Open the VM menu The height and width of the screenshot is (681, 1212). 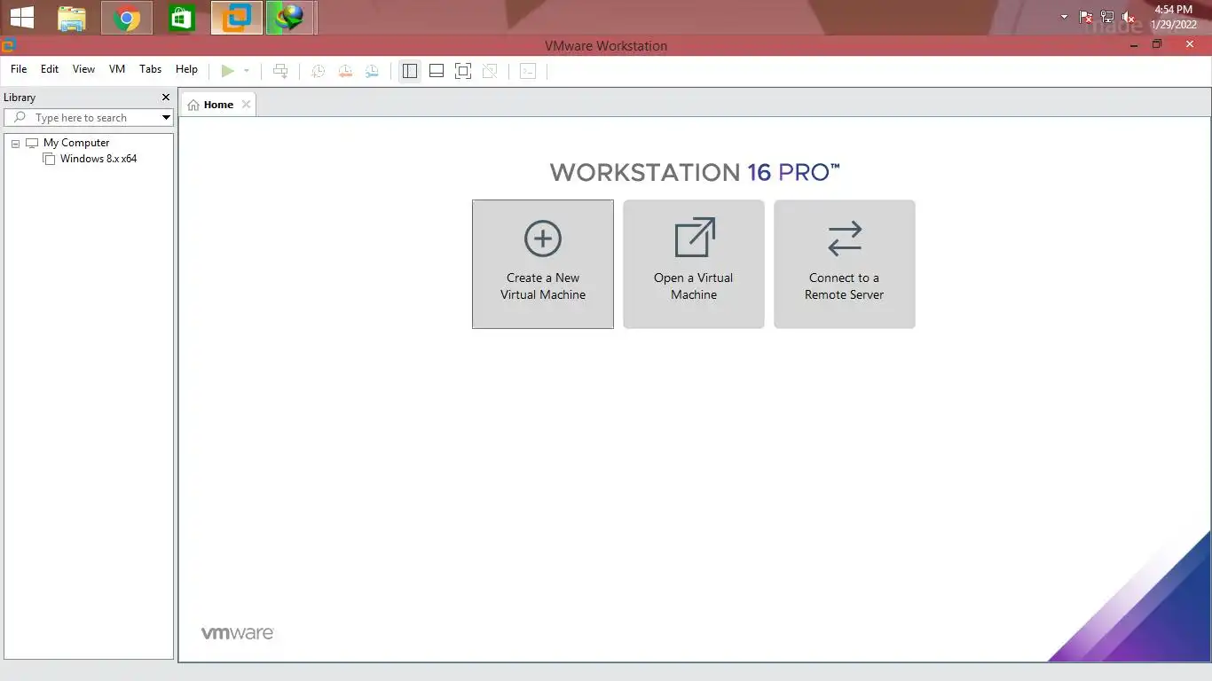117,69
